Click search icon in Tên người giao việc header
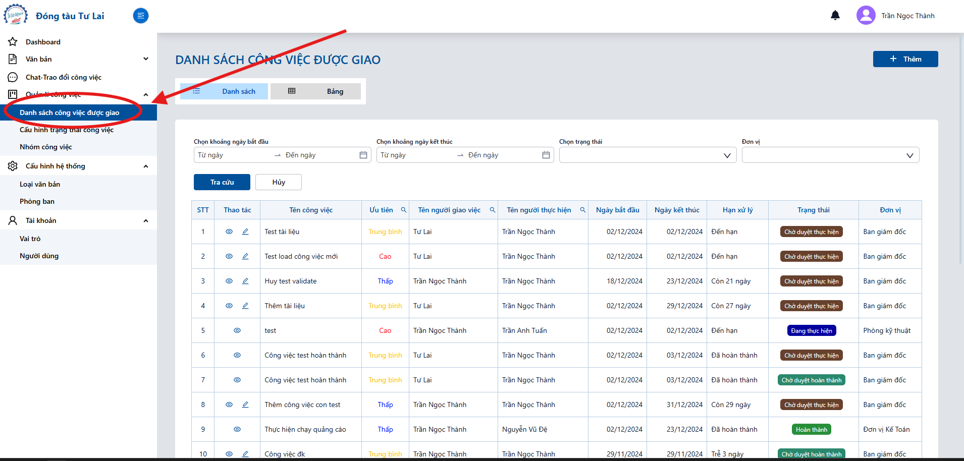Screen dimensions: 964x461 tap(493, 210)
